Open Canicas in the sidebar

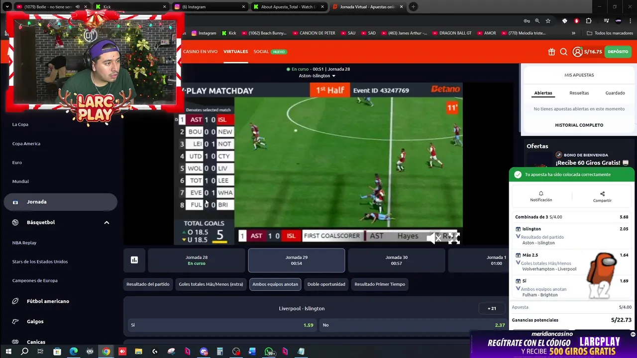(36, 342)
